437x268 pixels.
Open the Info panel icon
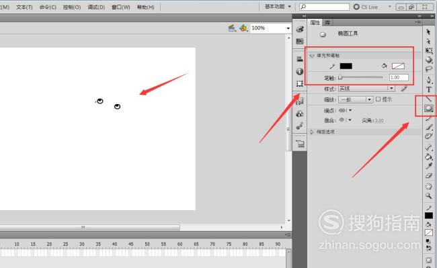pyautogui.click(x=300, y=71)
